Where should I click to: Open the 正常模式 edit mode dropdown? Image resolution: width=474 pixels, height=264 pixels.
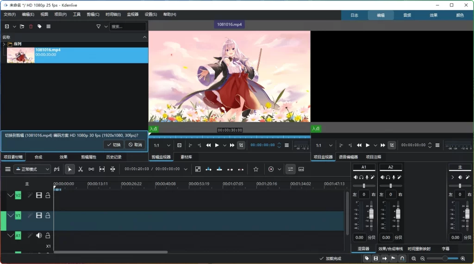click(32, 169)
